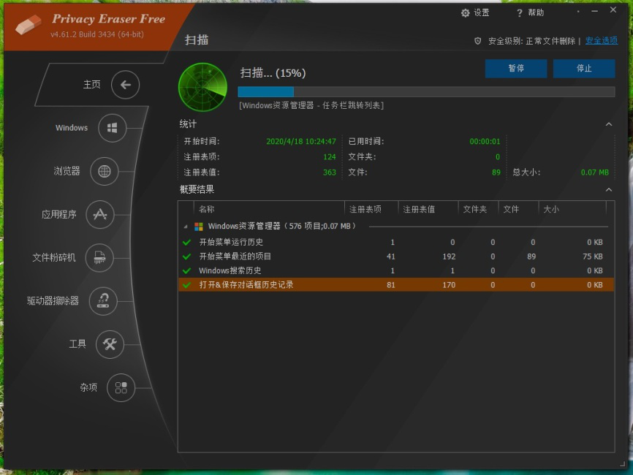This screenshot has width=633, height=475.
Task: Open the small dot menu in title bar
Action: (x=578, y=11)
